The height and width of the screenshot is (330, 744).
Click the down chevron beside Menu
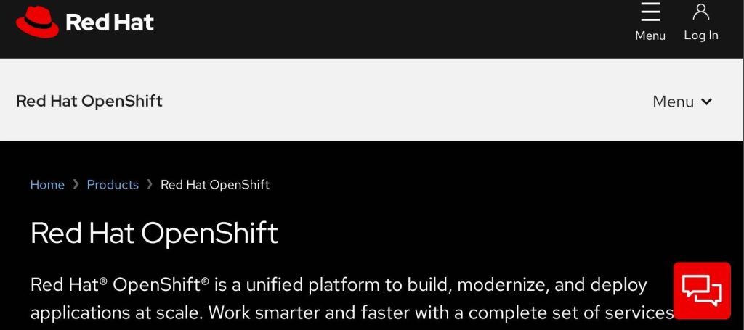(x=706, y=102)
